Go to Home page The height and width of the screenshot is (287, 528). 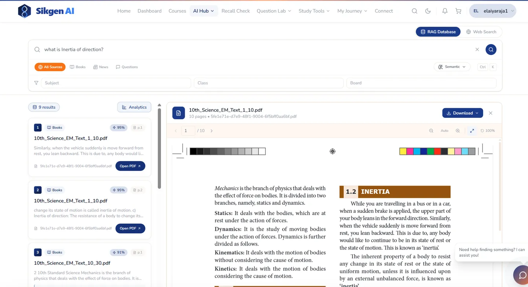[x=124, y=11]
